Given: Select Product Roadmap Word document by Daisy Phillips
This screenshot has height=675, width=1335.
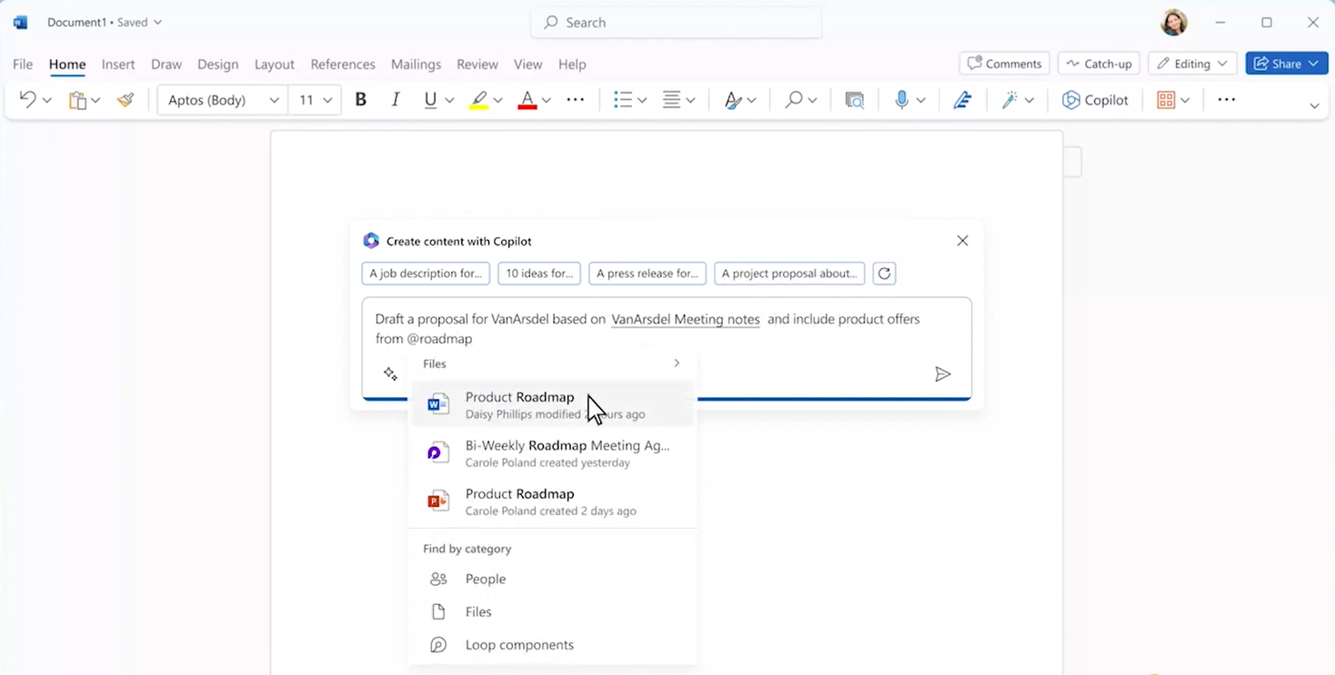Looking at the screenshot, I should click(x=553, y=404).
